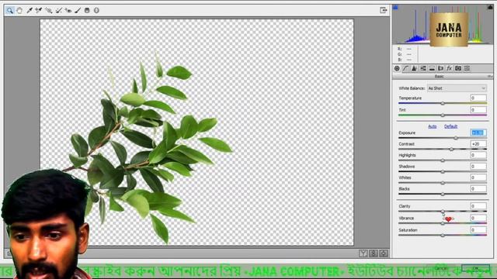Toggle full screen mode icon

pyautogui.click(x=383, y=10)
